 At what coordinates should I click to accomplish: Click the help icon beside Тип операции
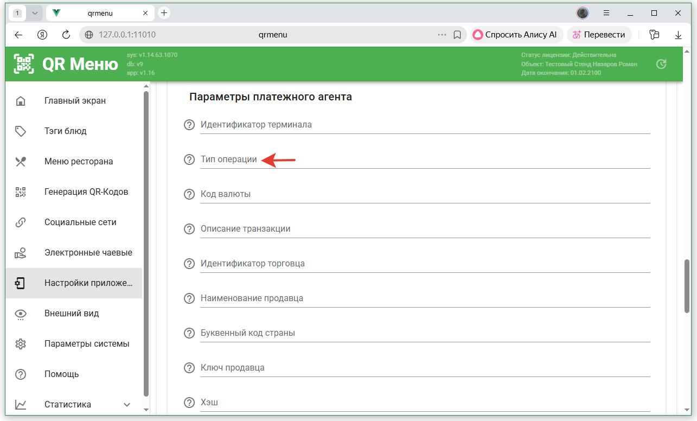(189, 160)
